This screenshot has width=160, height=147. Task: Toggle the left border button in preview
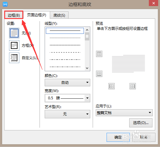[111, 86]
